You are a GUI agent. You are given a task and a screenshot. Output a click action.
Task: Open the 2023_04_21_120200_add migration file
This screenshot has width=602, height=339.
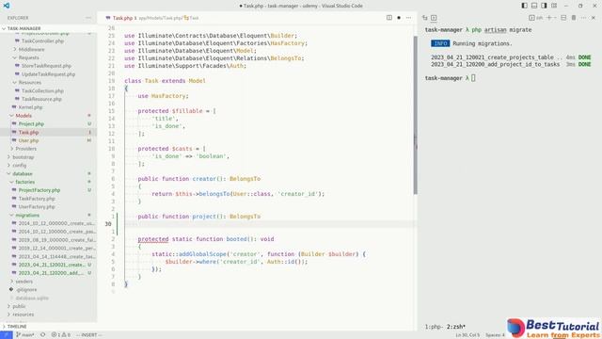point(51,273)
